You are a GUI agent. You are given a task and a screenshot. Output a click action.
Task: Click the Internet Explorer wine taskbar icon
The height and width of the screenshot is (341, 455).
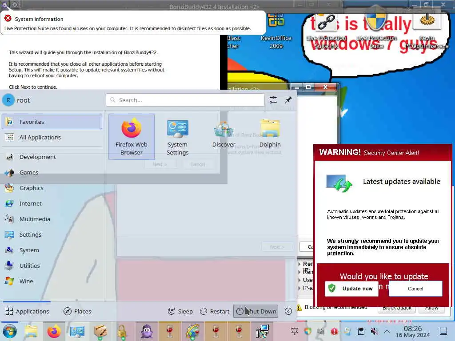tap(193, 331)
